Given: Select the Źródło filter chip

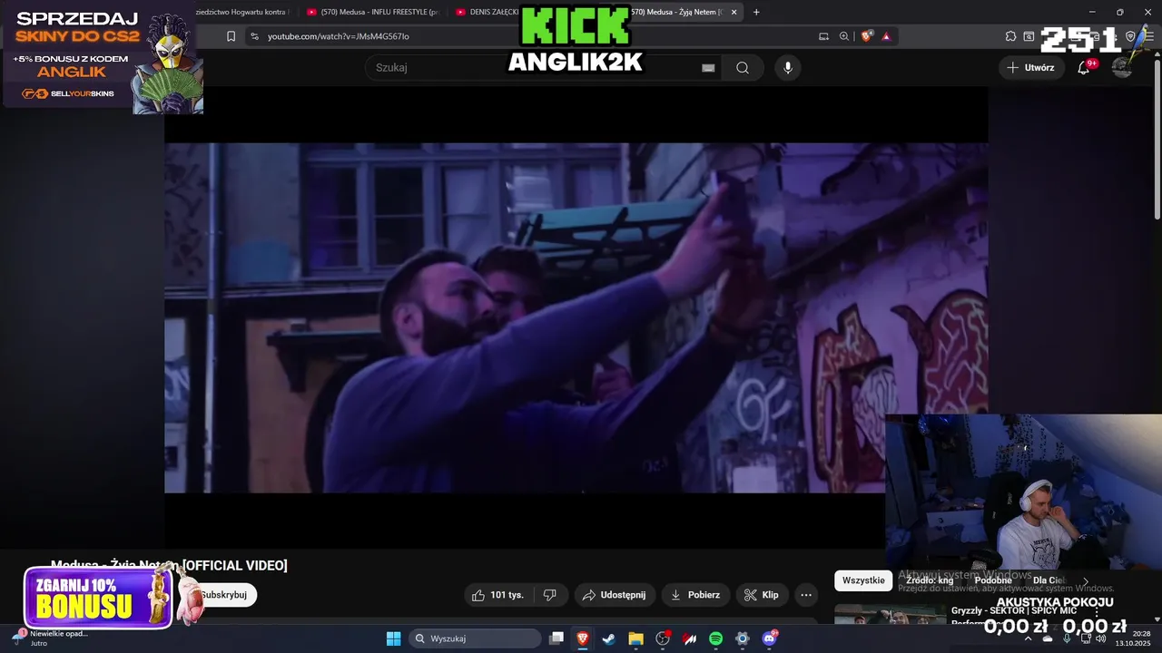Looking at the screenshot, I should 930,580.
